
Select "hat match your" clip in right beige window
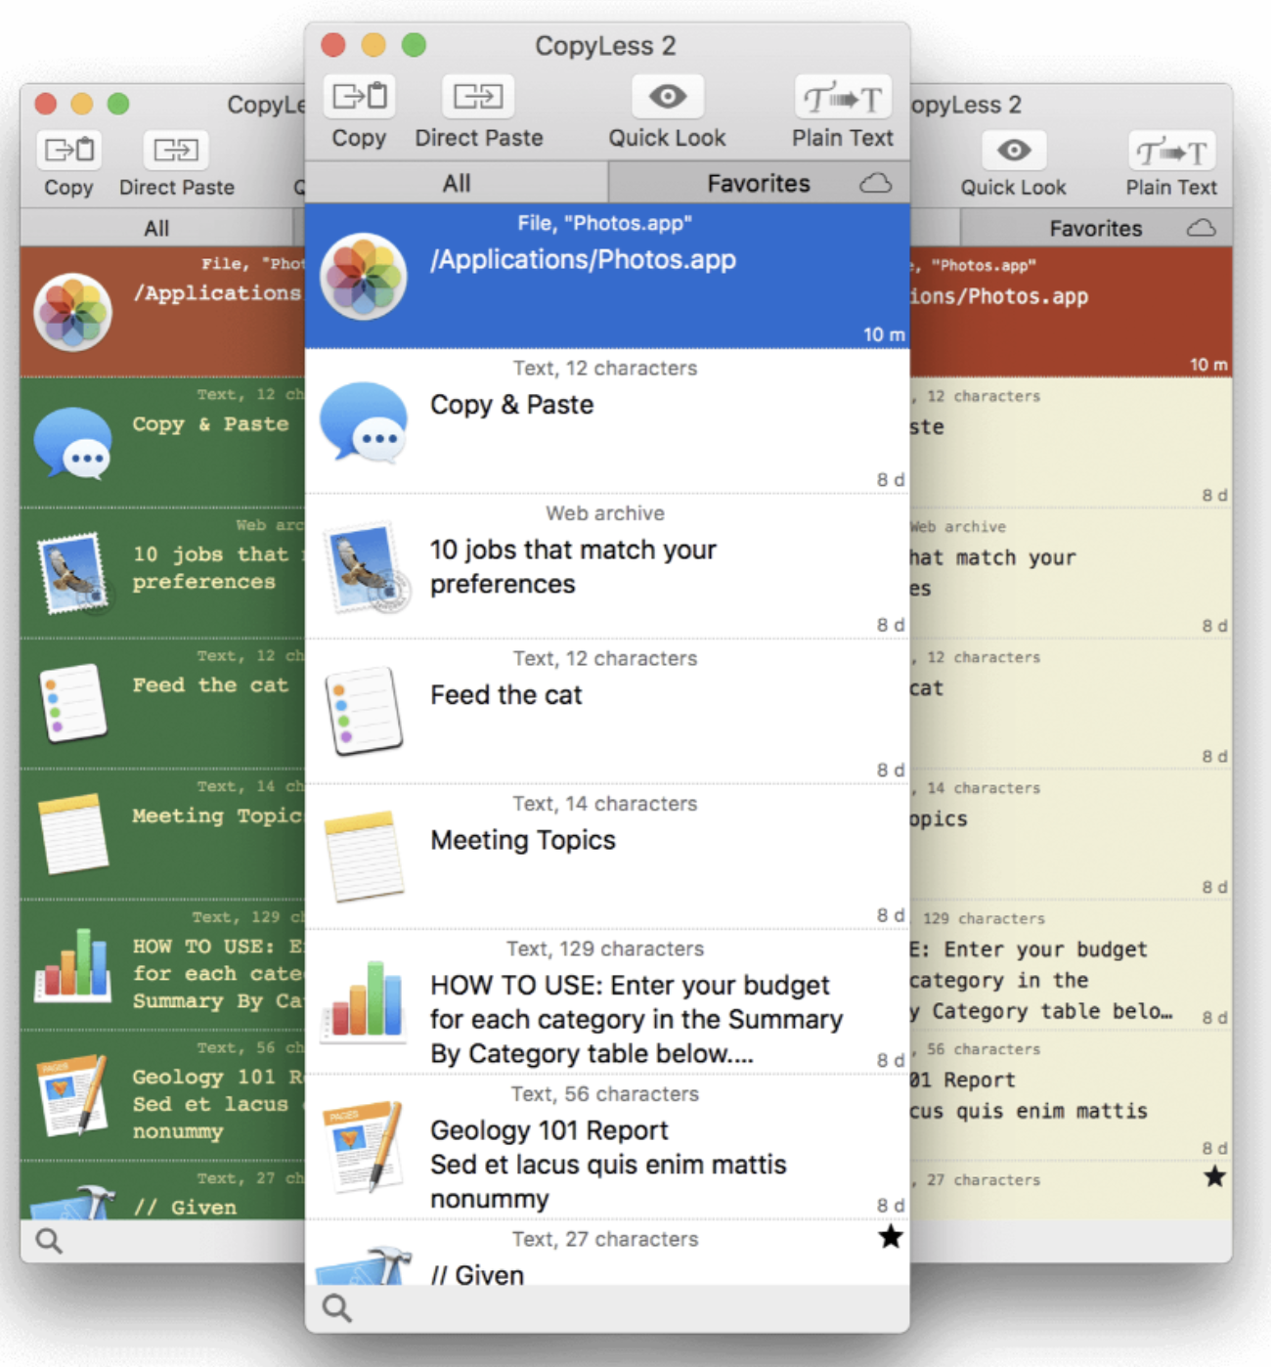pos(1071,573)
